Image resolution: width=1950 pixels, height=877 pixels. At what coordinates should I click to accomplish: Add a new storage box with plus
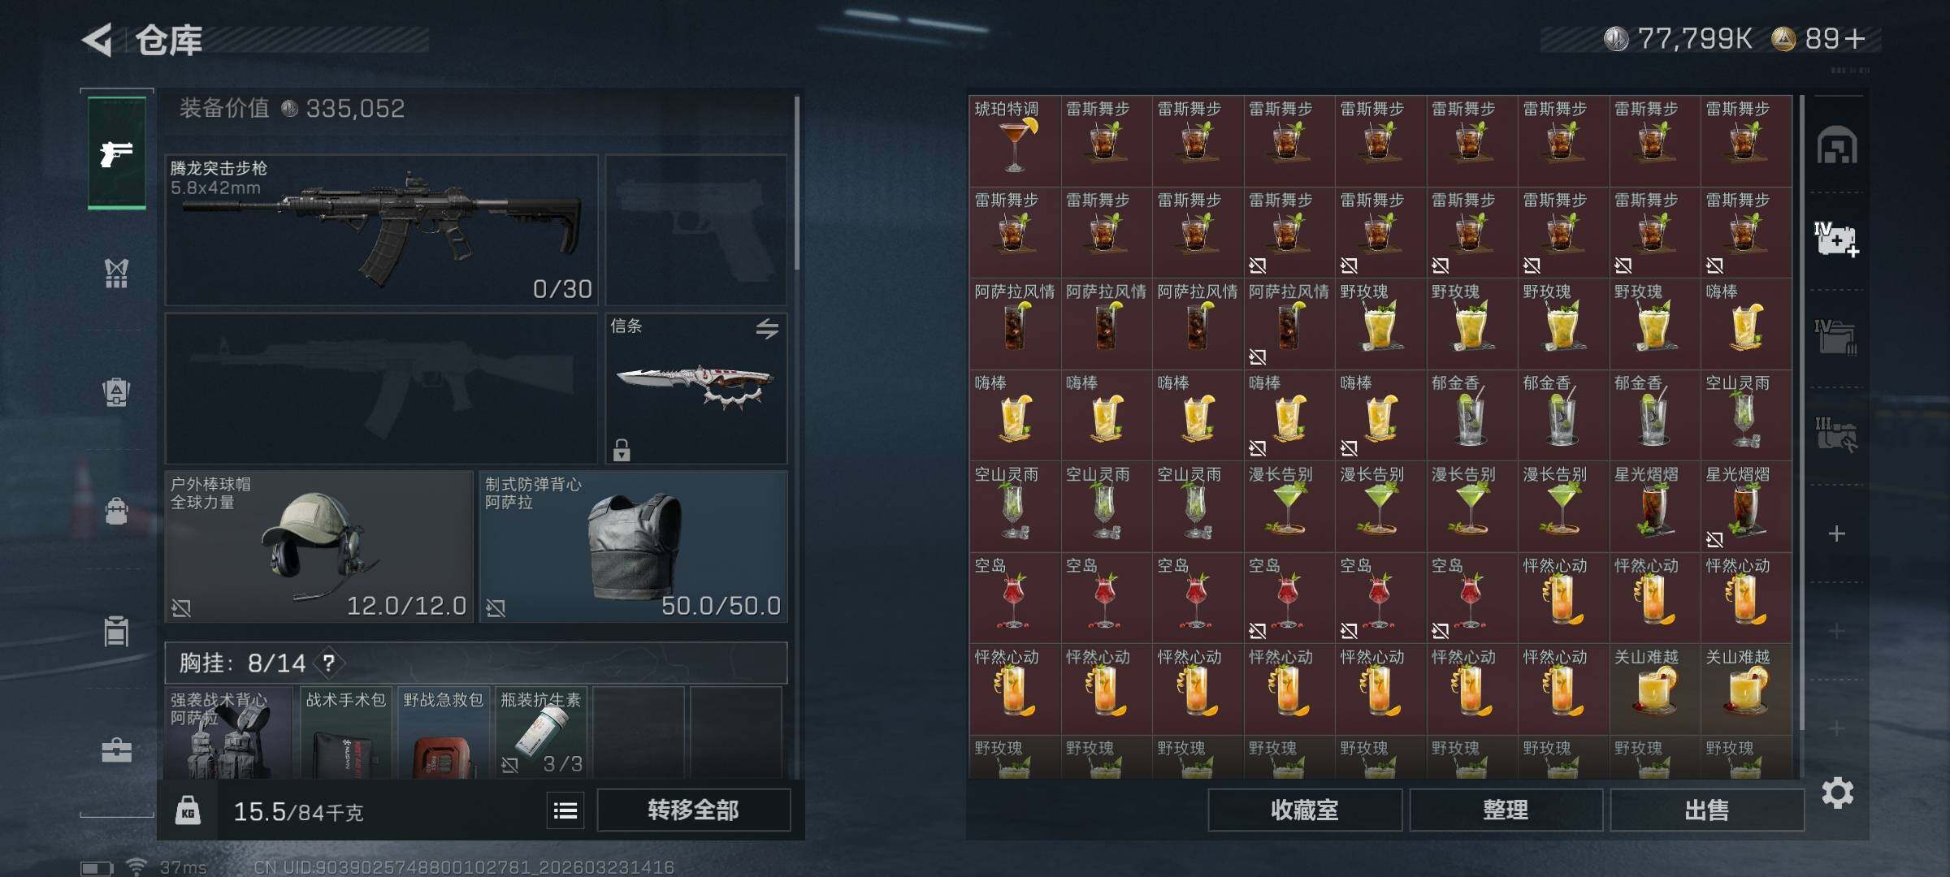[x=1836, y=534]
